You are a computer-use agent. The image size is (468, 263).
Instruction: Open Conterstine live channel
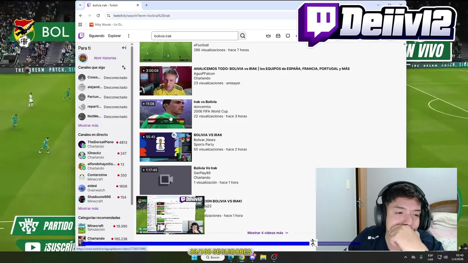(102, 177)
